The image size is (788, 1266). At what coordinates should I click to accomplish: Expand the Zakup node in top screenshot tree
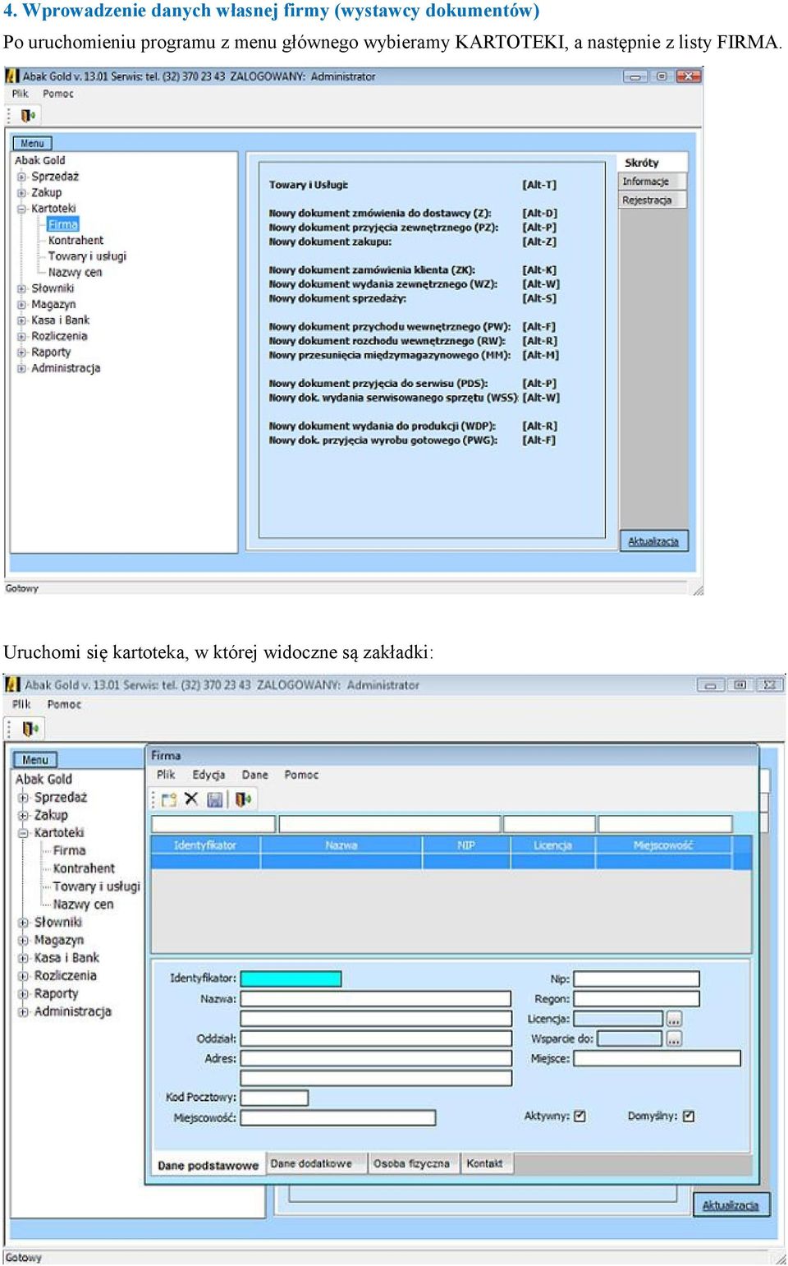point(22,193)
